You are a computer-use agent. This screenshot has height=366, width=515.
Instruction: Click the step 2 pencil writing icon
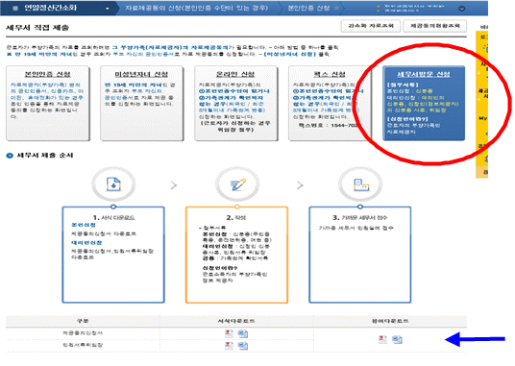pos(237,184)
